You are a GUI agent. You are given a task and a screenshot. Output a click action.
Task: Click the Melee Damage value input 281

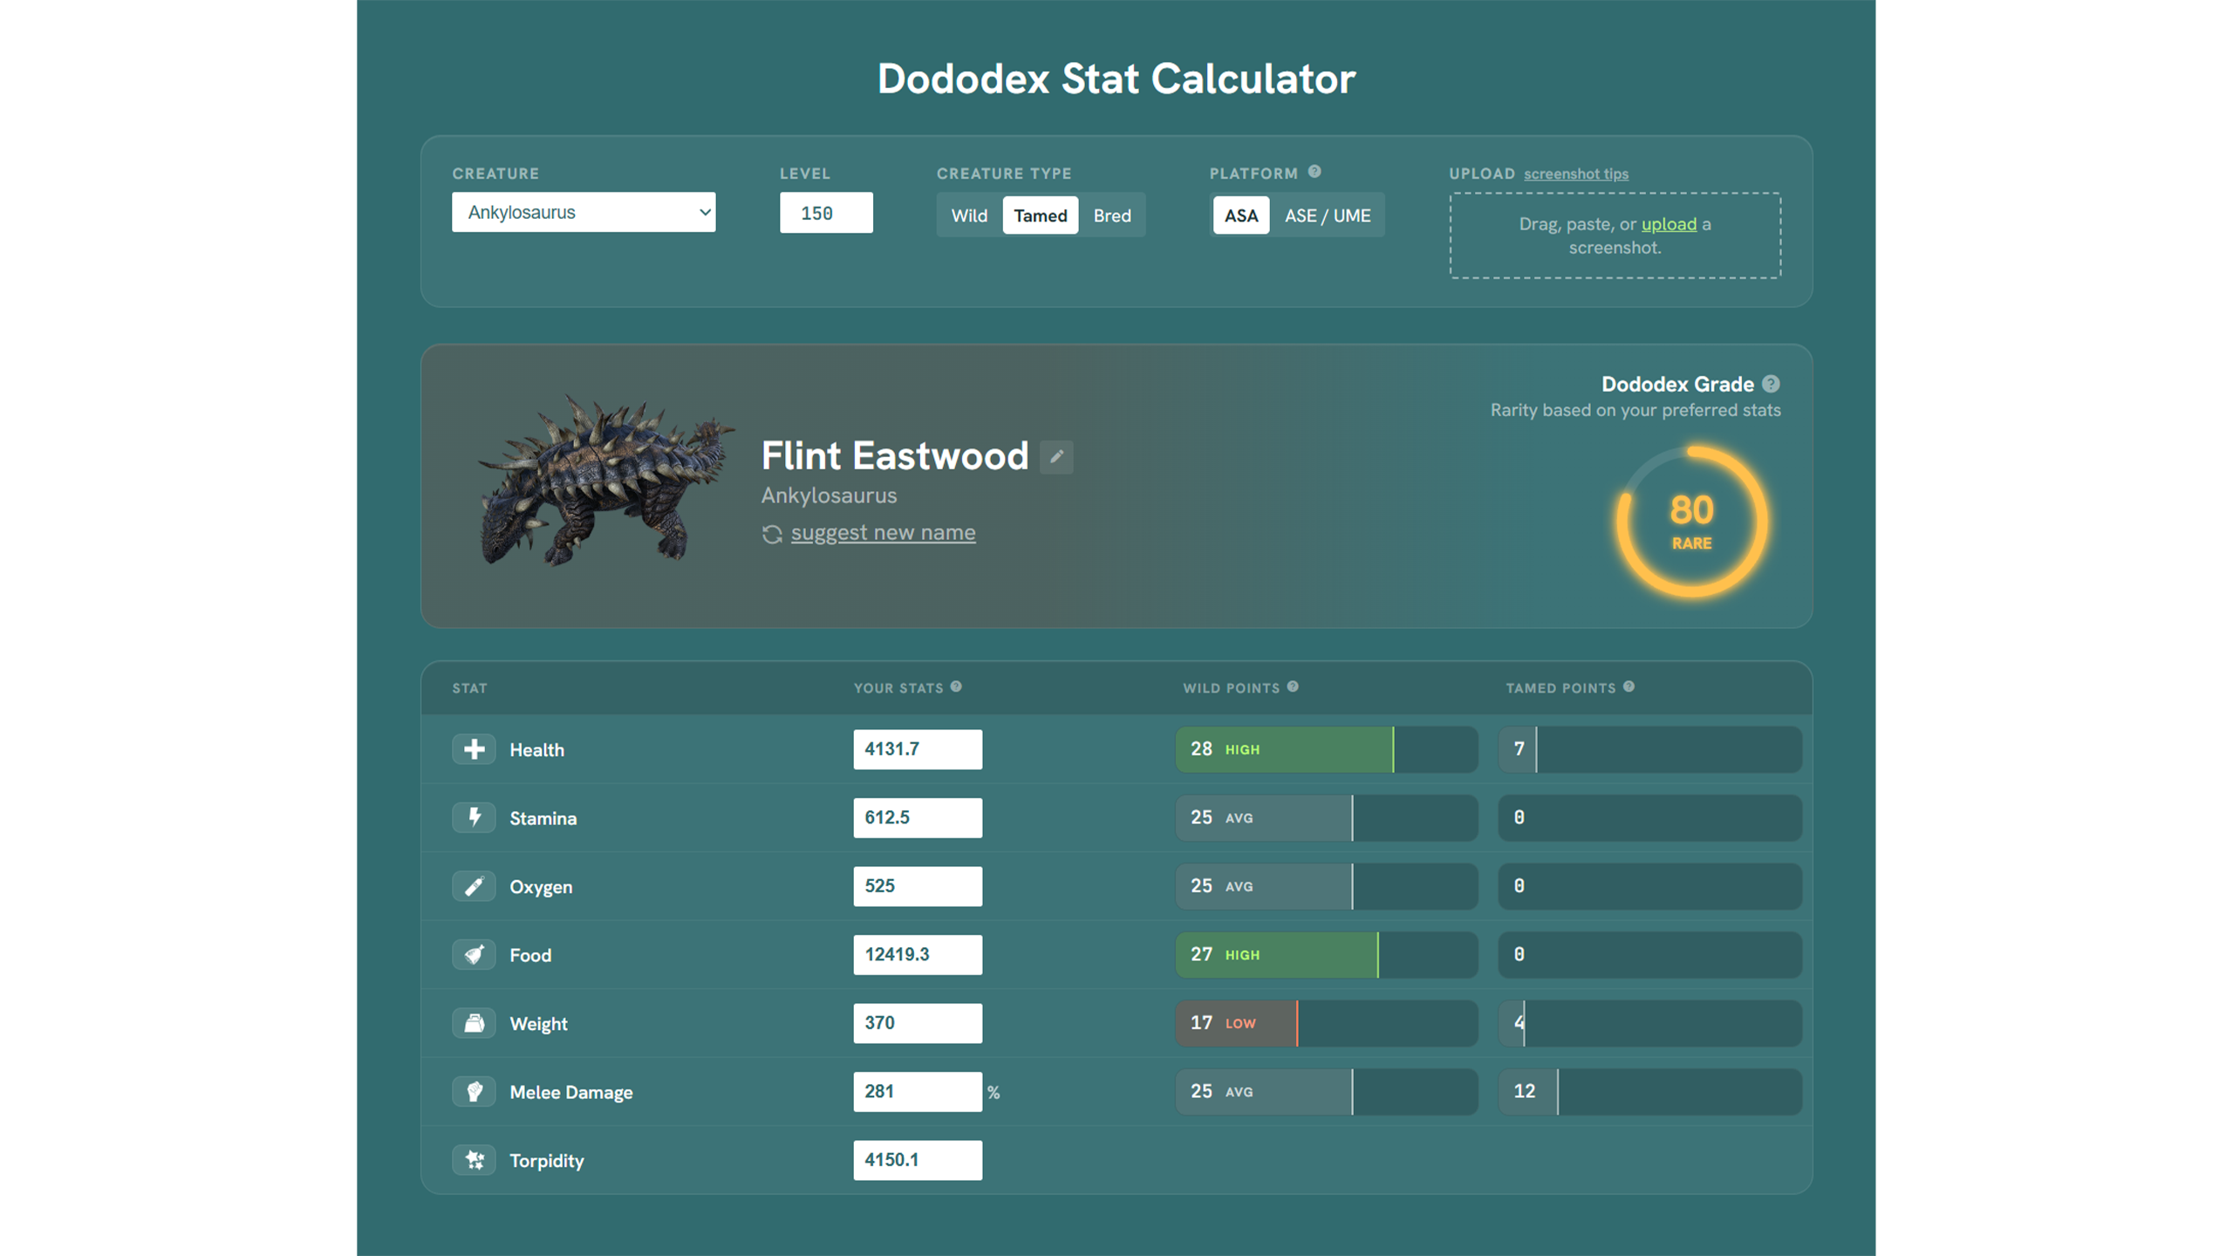pyautogui.click(x=918, y=1091)
